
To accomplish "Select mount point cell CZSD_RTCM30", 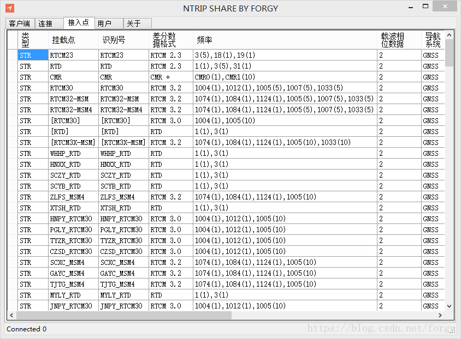I will pos(73,251).
